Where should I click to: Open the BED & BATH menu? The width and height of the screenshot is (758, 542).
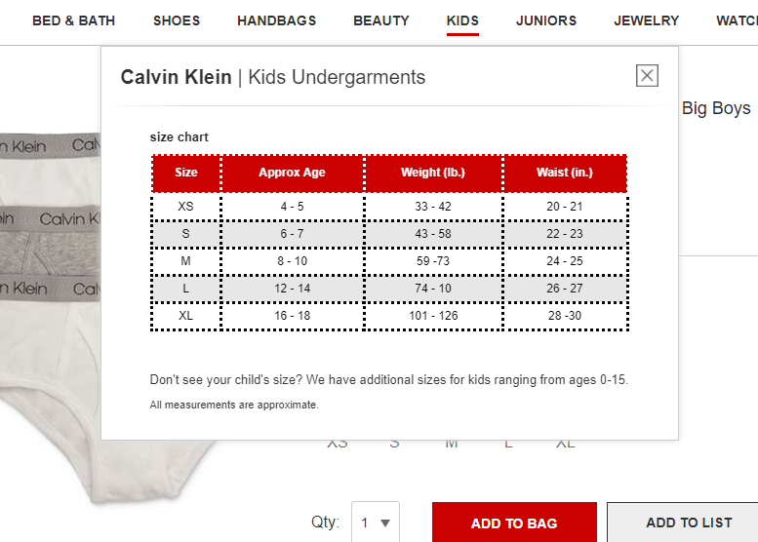(x=73, y=20)
